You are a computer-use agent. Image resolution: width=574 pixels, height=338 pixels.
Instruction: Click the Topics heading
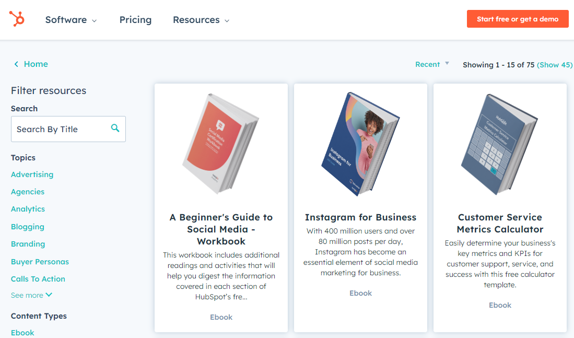pos(23,157)
